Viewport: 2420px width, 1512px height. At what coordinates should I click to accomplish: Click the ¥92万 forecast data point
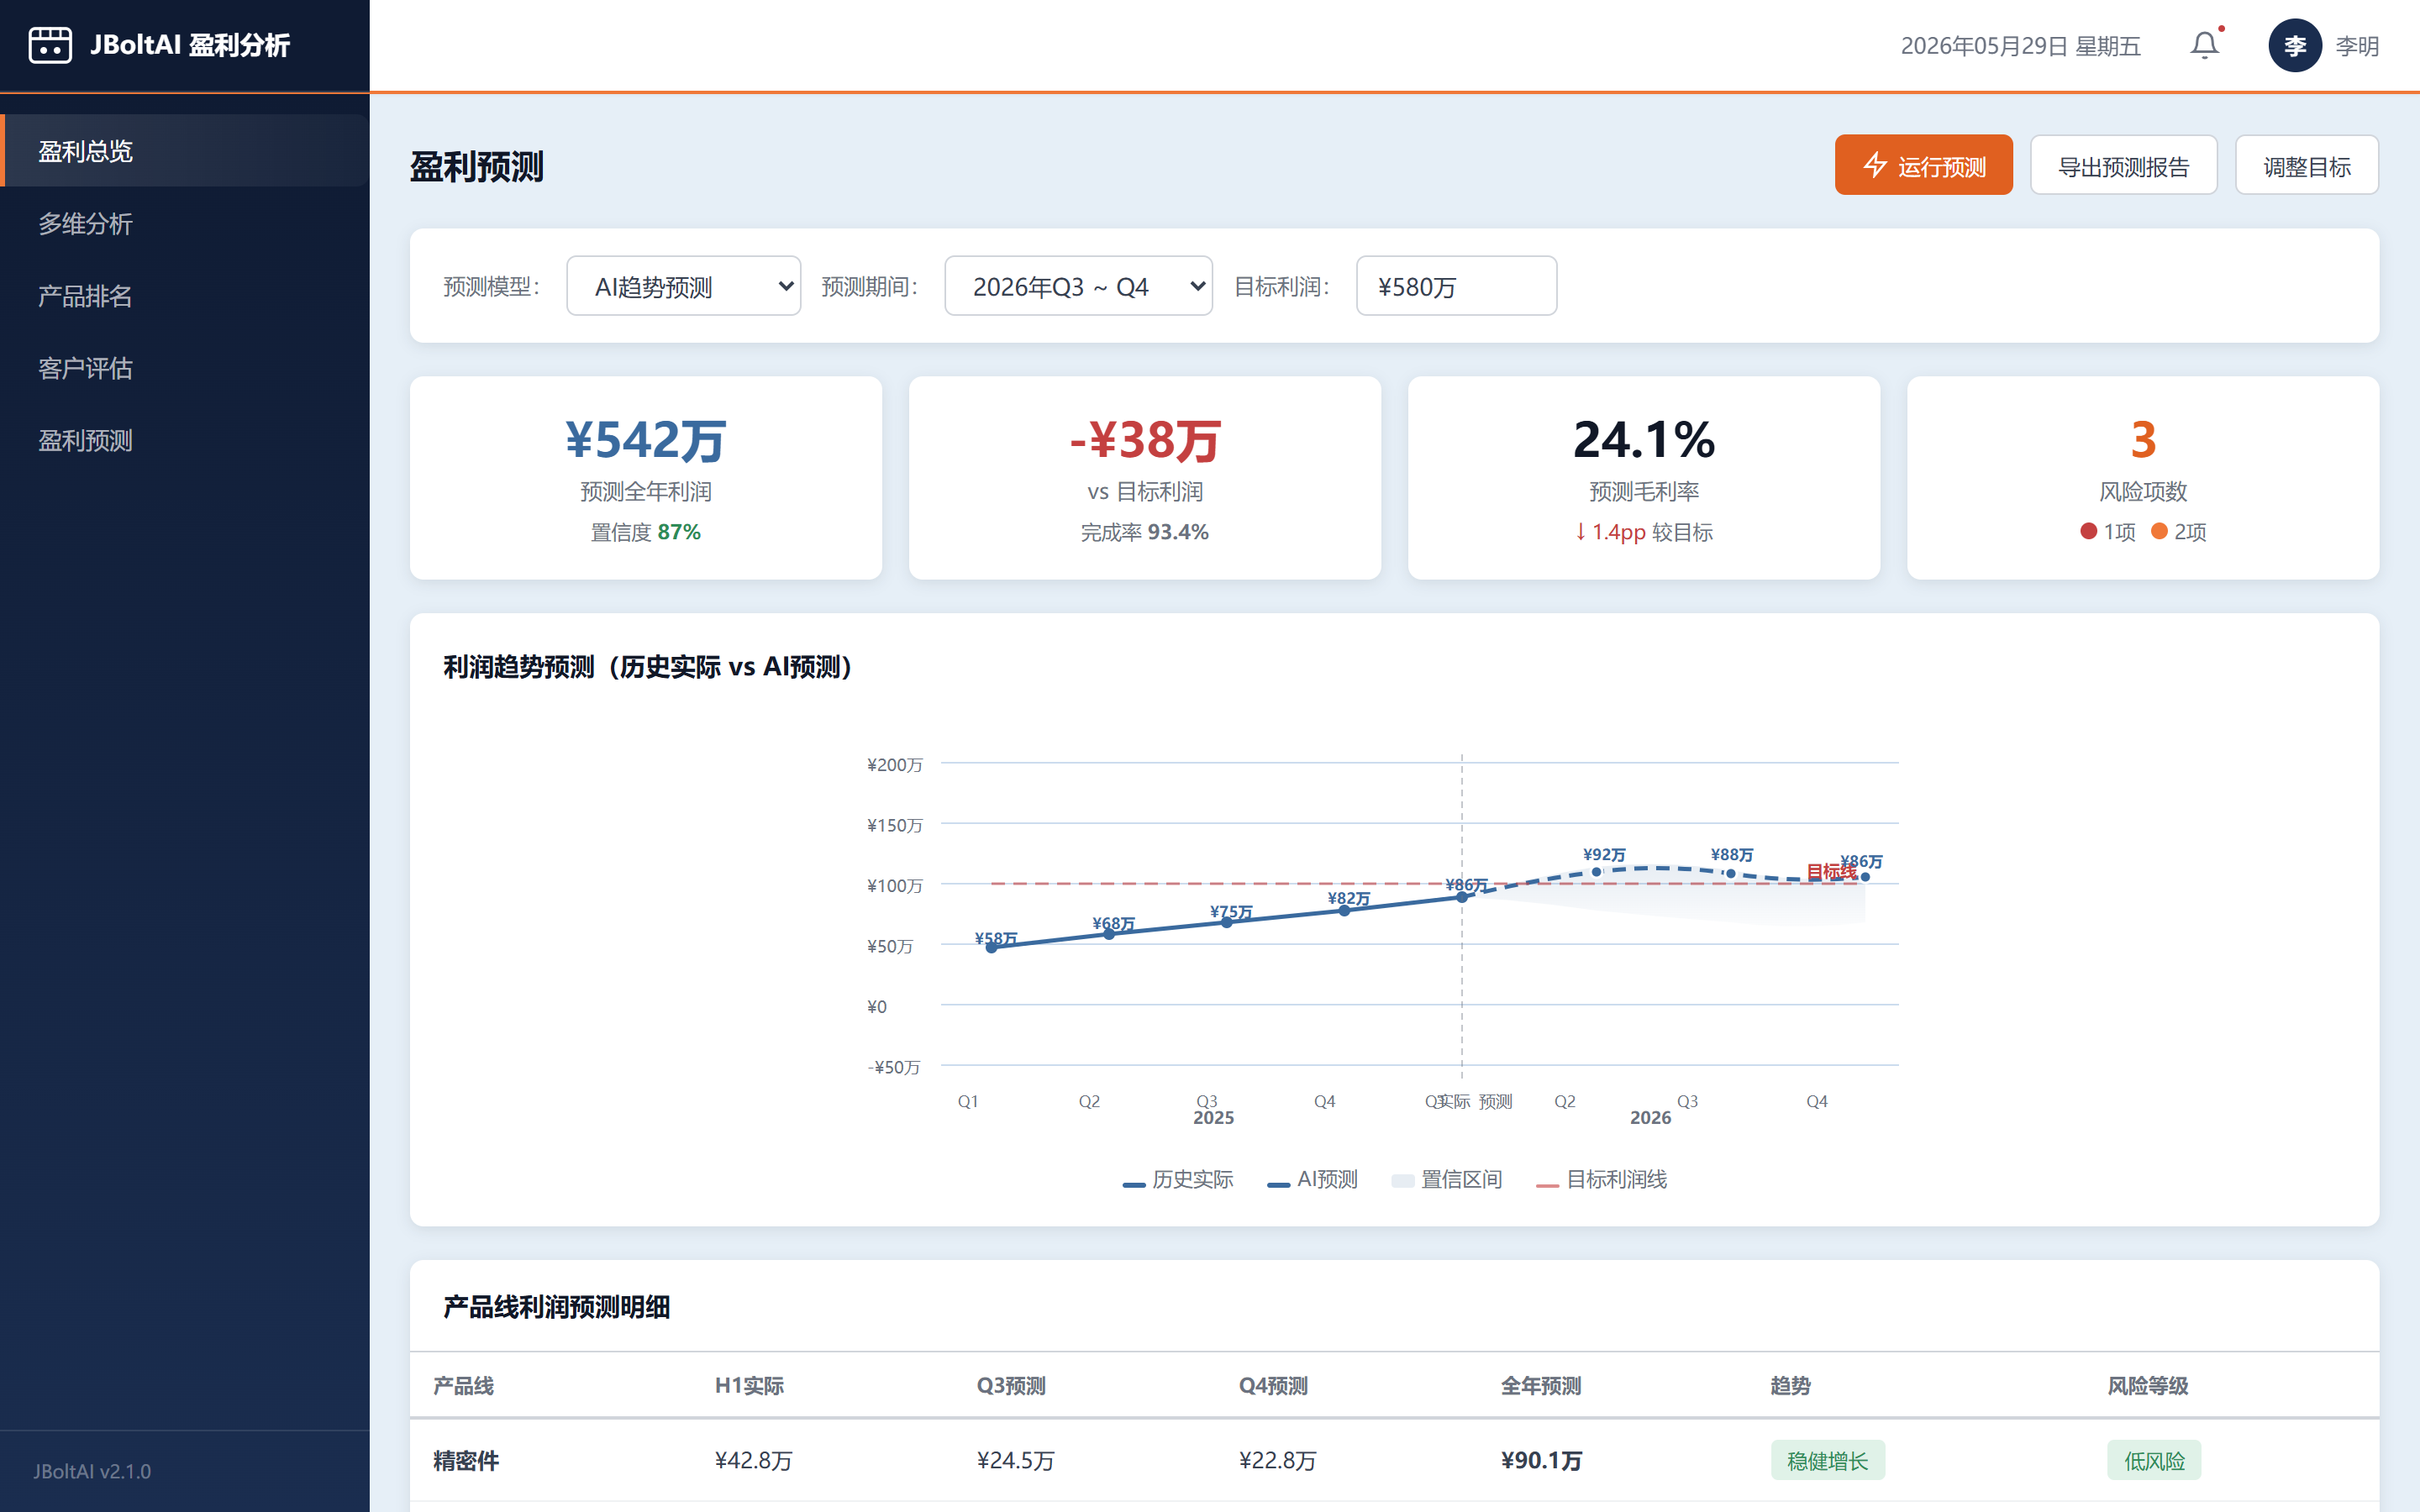1596,872
